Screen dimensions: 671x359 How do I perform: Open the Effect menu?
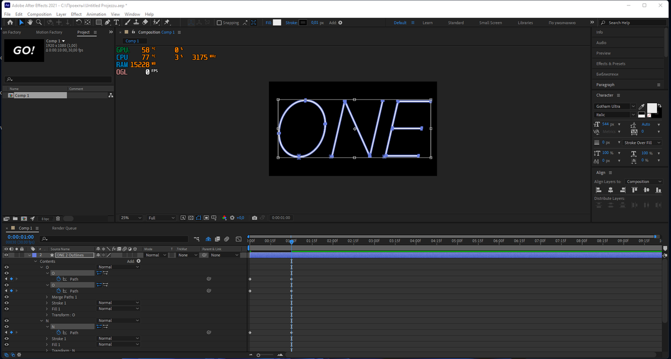click(x=76, y=14)
